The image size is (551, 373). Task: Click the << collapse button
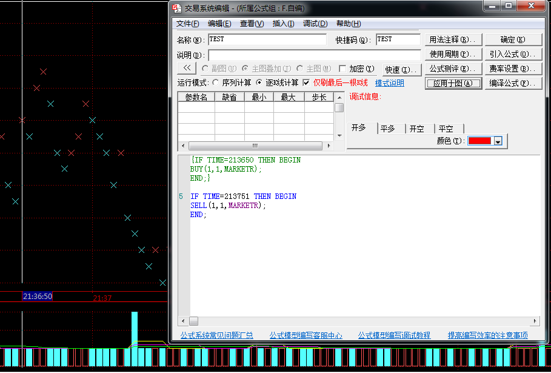[187, 68]
